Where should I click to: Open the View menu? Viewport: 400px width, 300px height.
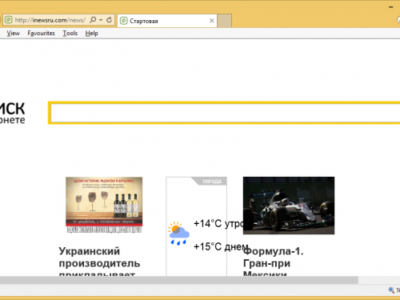click(x=13, y=34)
